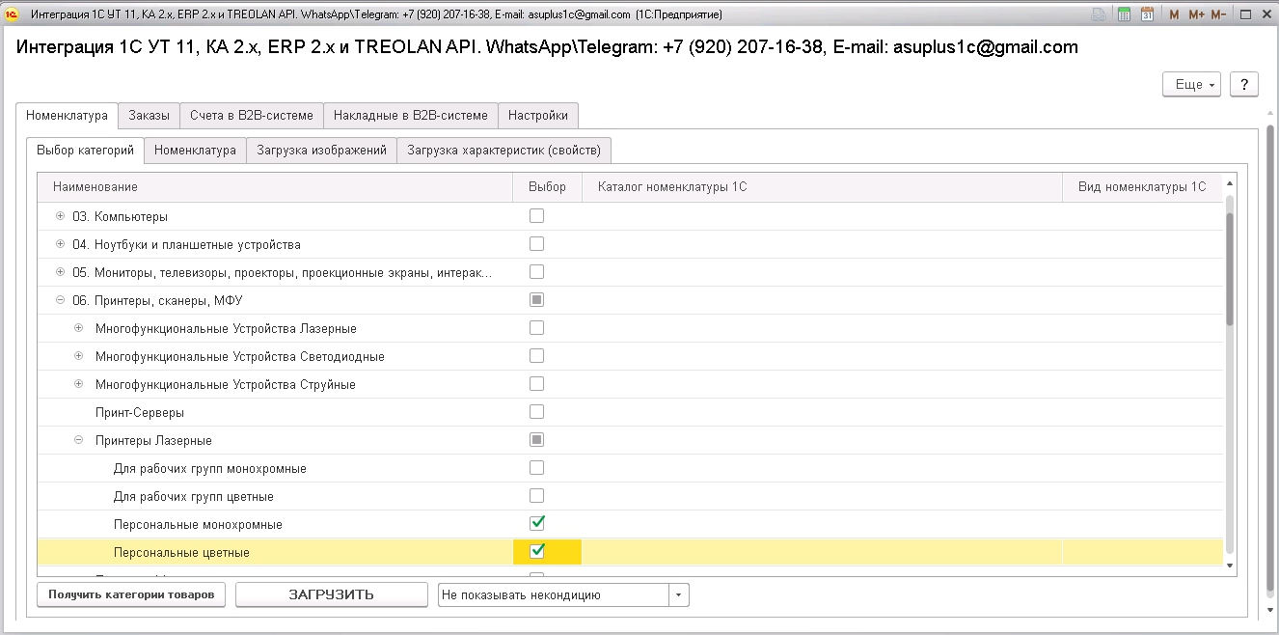Click Получить категории товаров button

coord(131,594)
